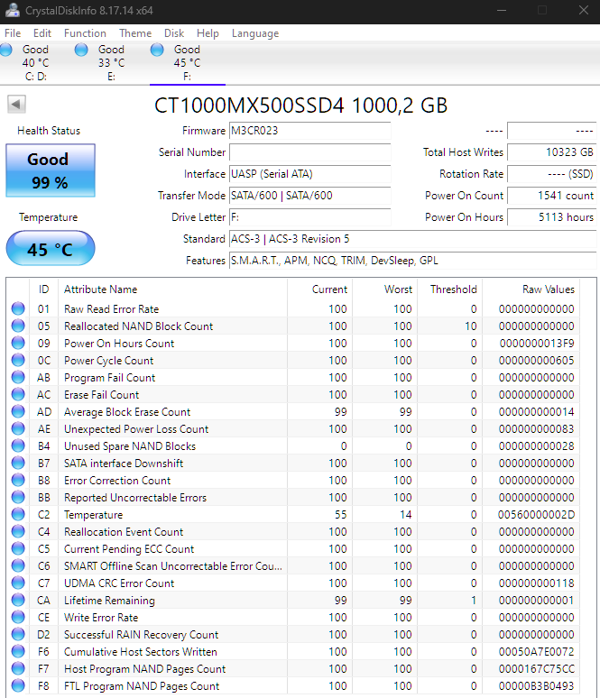Click the status orb for Average Block Erase Count
Viewport: 600px width, 698px height.
coord(18,411)
